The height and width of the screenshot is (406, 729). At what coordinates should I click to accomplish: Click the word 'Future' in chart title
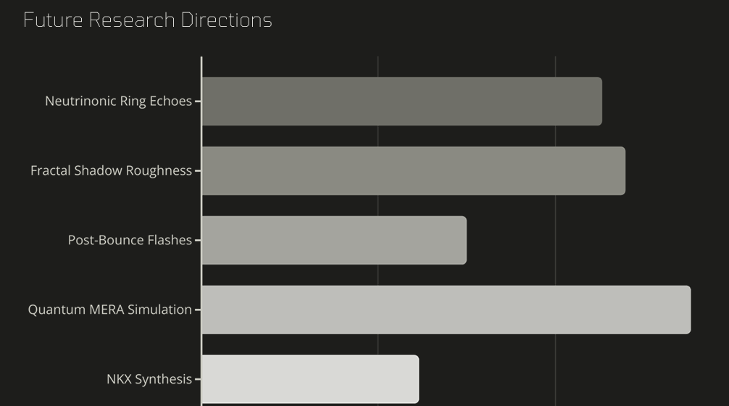(x=53, y=20)
